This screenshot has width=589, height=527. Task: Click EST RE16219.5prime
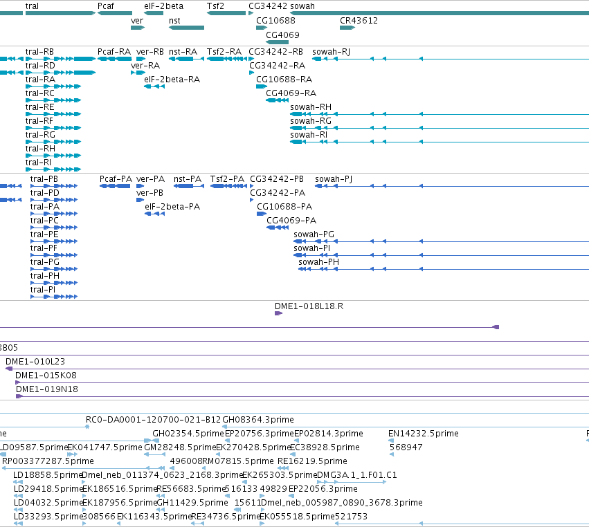(x=312, y=462)
